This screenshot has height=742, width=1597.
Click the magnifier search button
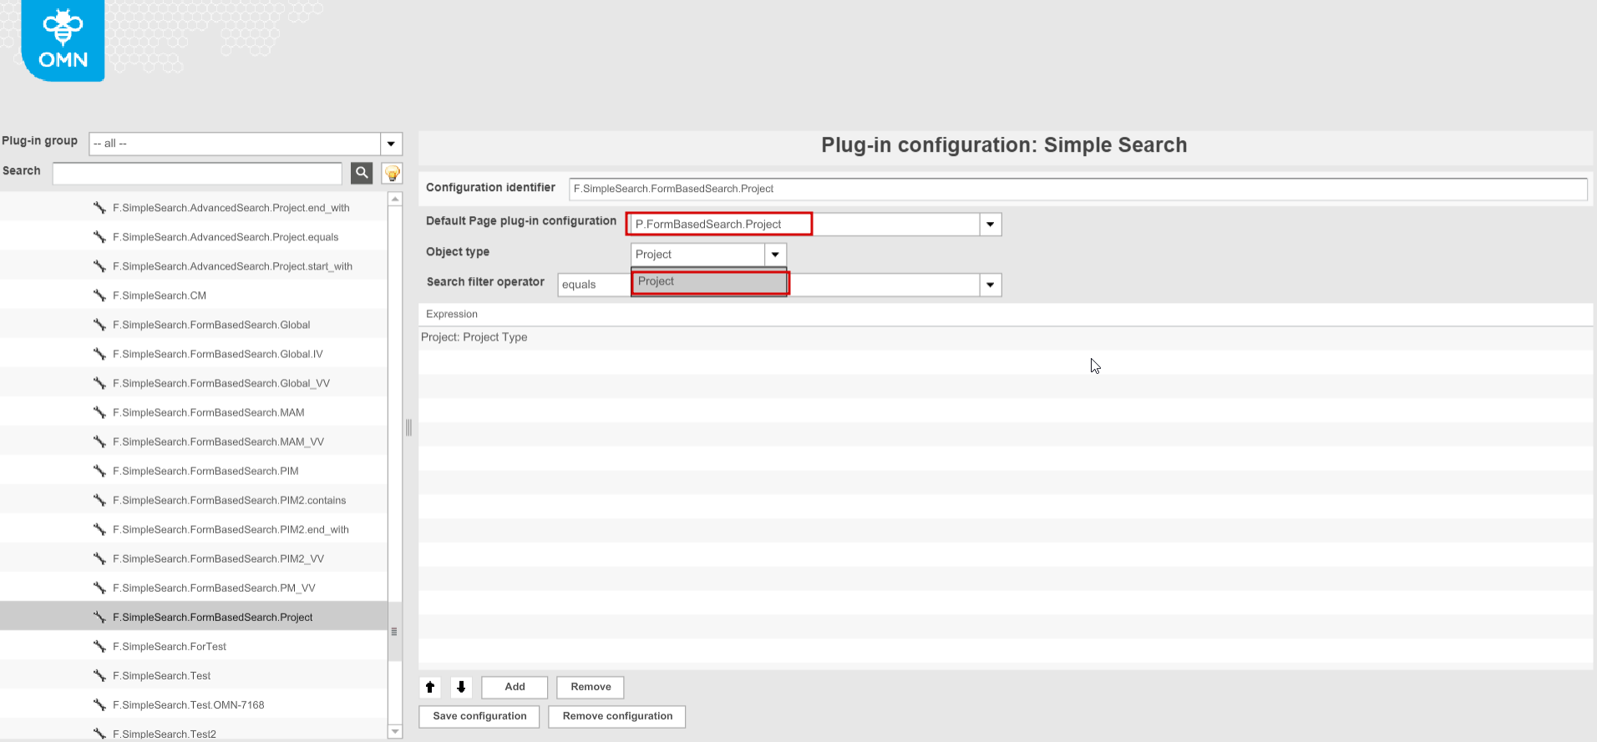click(362, 173)
